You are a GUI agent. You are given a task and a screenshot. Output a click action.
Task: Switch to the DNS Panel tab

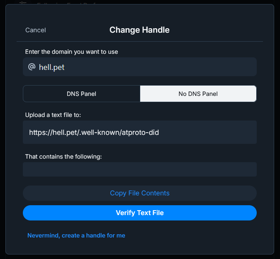coord(82,94)
